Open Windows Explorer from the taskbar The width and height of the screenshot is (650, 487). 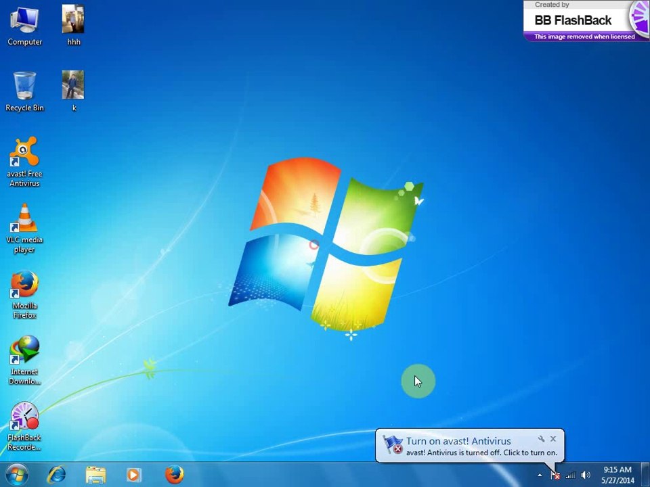pyautogui.click(x=95, y=475)
